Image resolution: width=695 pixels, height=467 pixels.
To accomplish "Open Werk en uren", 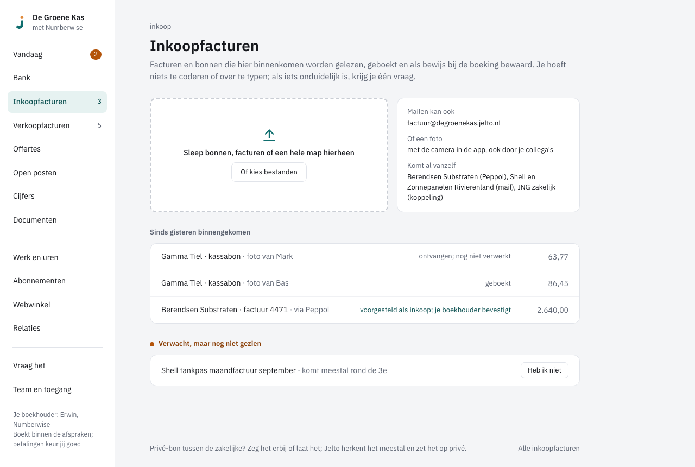I will (57, 257).
